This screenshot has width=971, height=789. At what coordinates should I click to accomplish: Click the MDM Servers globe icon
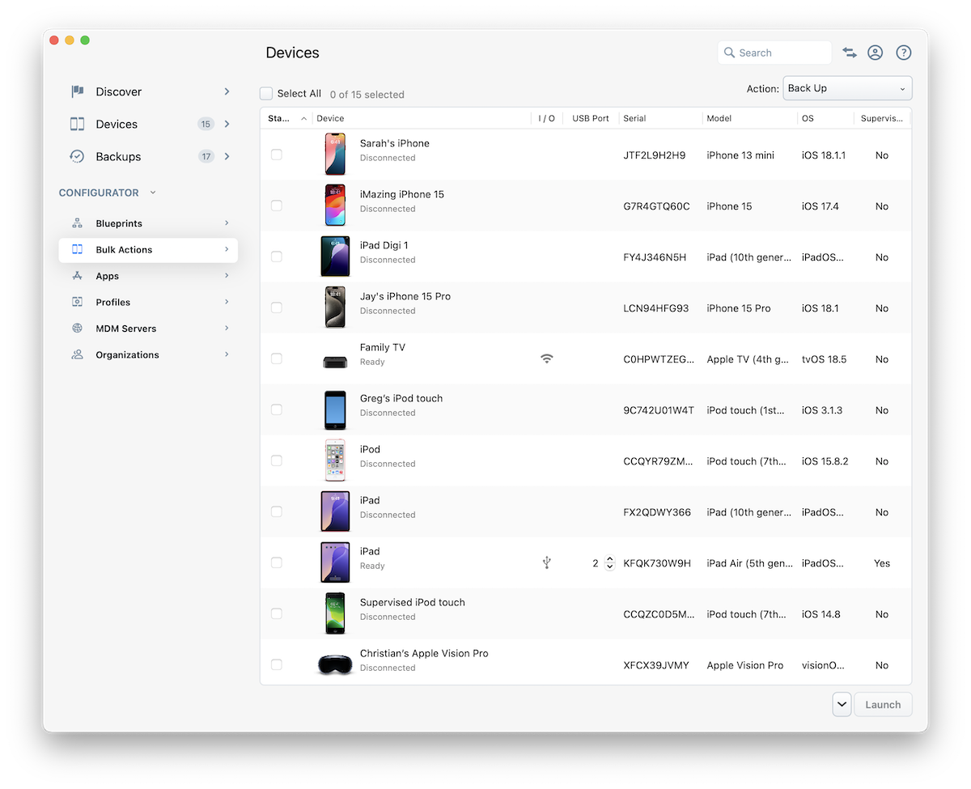pos(78,329)
